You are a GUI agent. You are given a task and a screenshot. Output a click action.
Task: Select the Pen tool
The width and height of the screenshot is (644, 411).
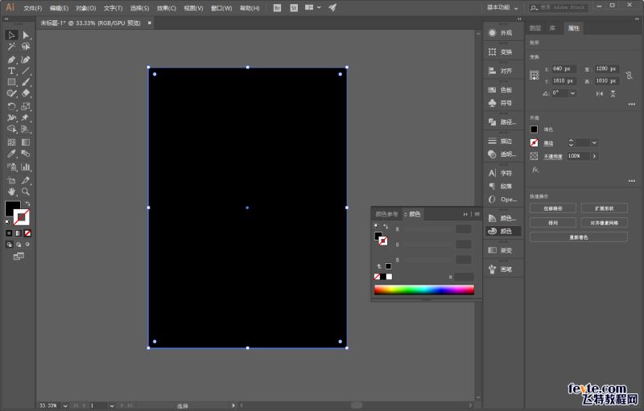11,60
